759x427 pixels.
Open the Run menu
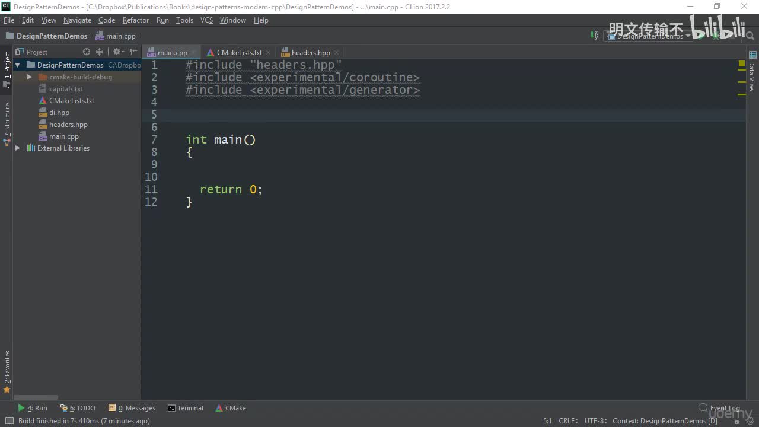click(x=162, y=20)
